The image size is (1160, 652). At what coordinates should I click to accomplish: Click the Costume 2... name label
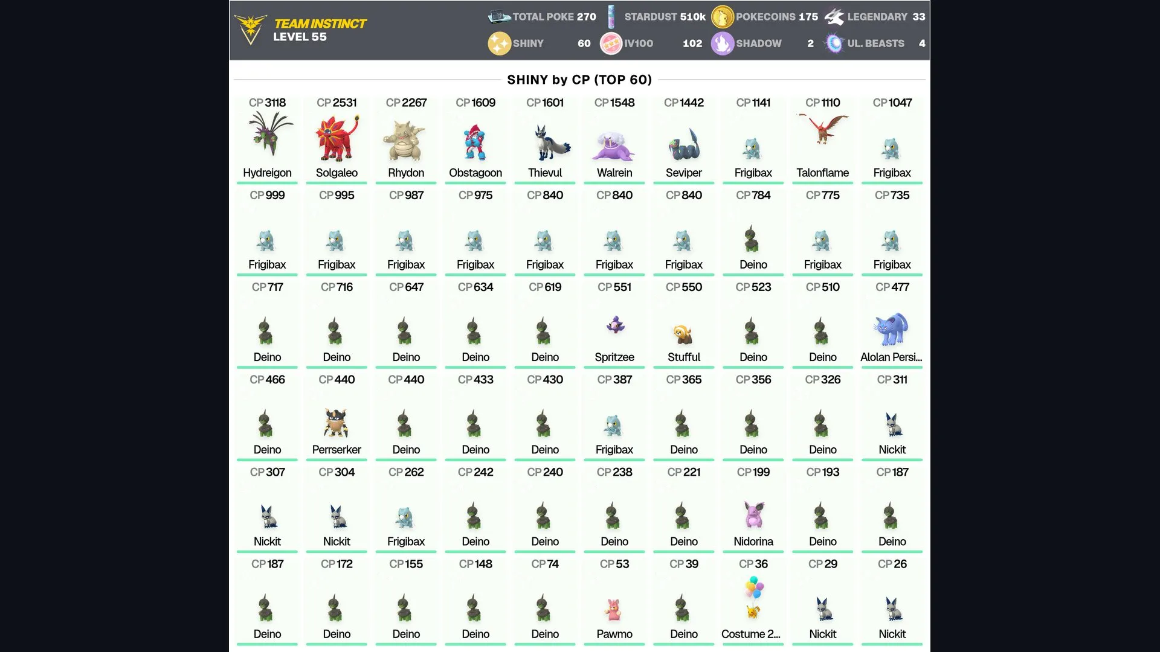pyautogui.click(x=751, y=634)
